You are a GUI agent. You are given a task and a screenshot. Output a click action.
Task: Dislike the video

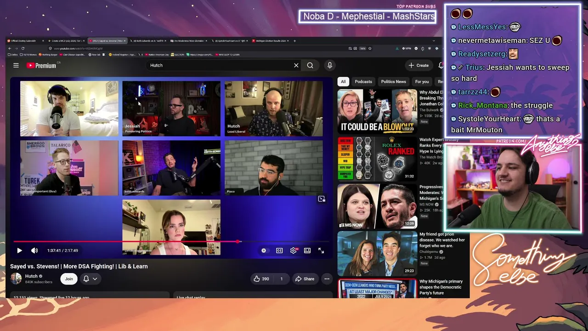[x=281, y=279]
